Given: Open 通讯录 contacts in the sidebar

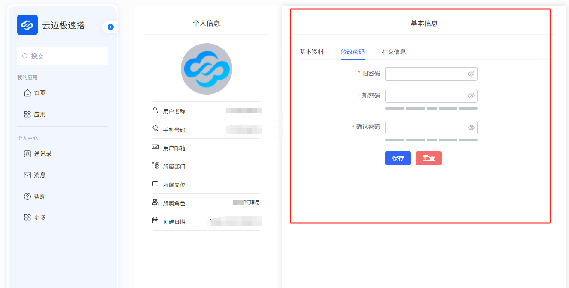Looking at the screenshot, I should point(42,154).
